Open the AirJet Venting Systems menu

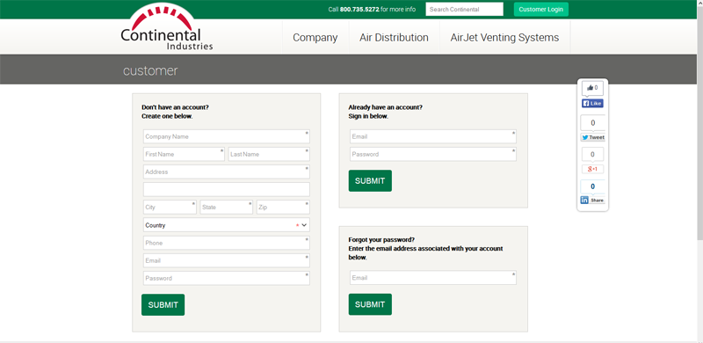(x=504, y=38)
